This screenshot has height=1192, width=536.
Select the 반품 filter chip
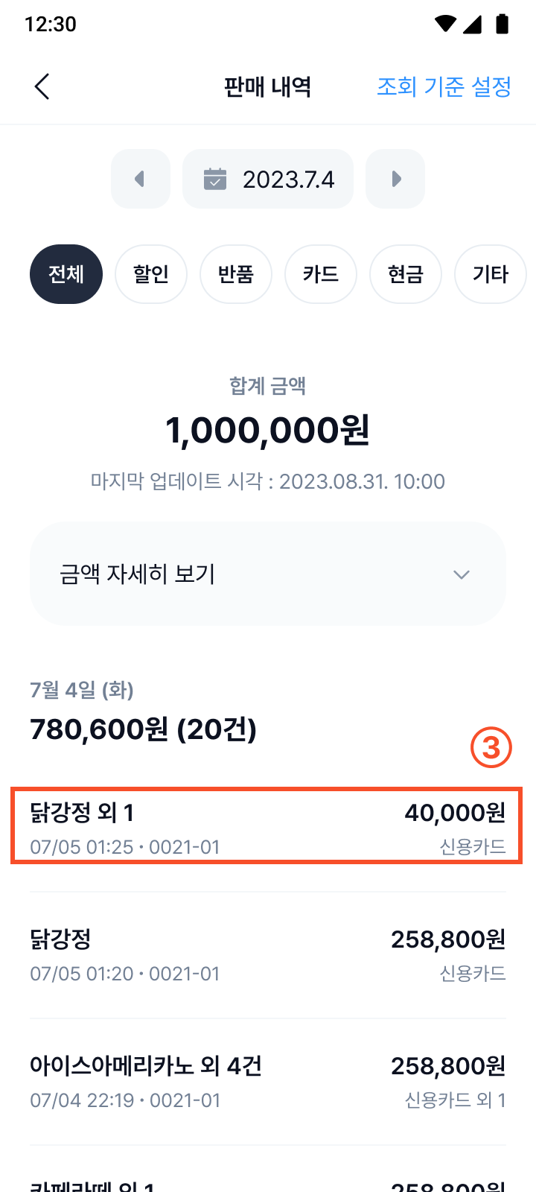[236, 274]
